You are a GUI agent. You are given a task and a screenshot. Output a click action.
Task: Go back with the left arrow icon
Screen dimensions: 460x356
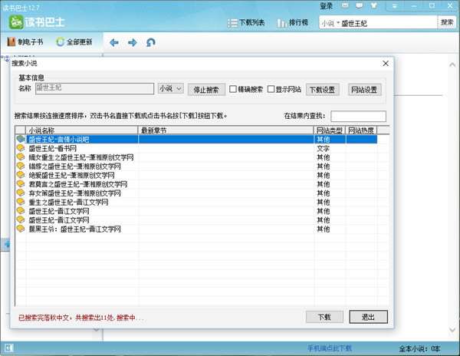[x=113, y=42]
